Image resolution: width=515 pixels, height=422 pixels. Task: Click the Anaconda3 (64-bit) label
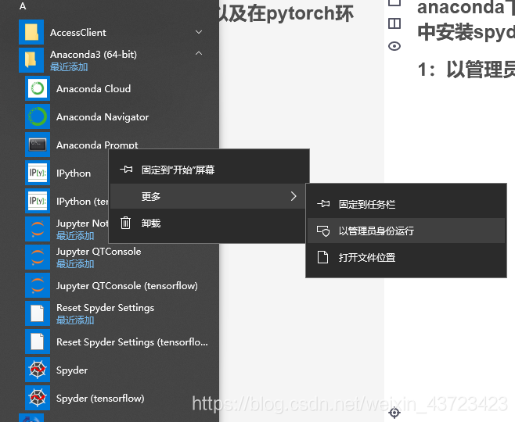94,55
